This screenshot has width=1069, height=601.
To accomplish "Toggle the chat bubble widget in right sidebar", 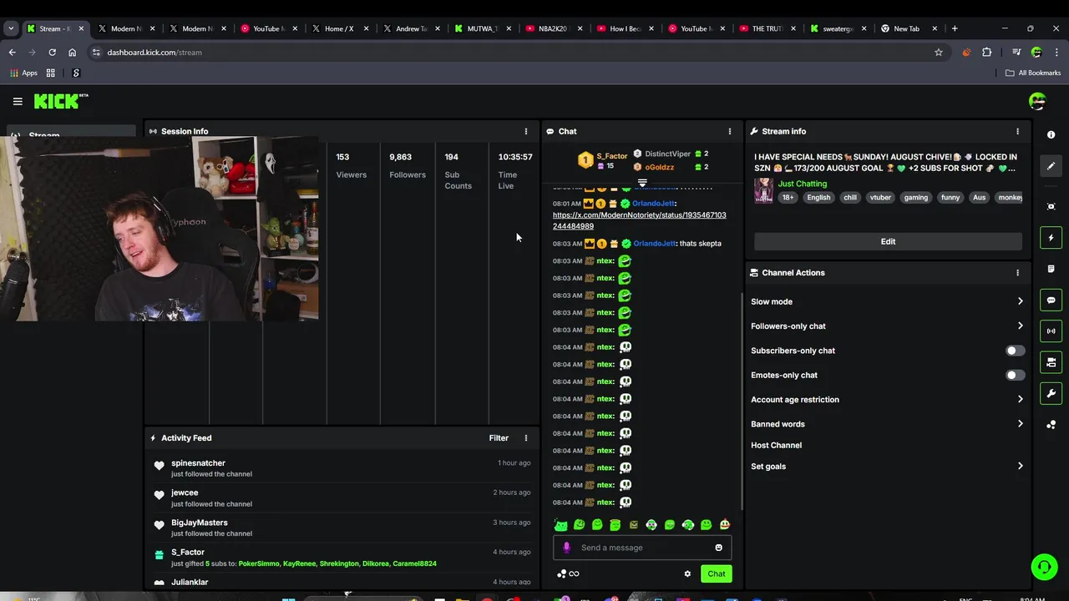I will coord(1051,300).
